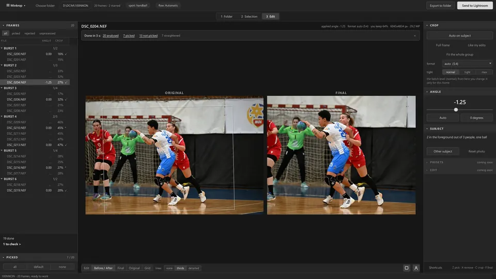Viewport: 496px width, 279px height.
Task: Collapse the ANGLE panel section
Action: click(427, 92)
